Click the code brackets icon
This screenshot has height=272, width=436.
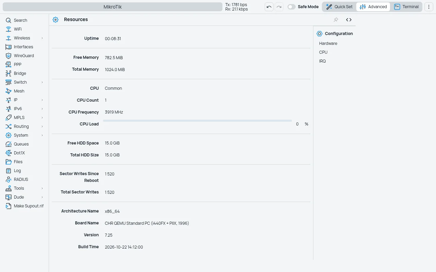[x=349, y=20]
